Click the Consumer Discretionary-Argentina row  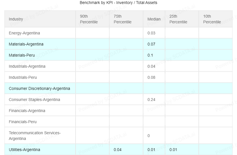[39, 88]
